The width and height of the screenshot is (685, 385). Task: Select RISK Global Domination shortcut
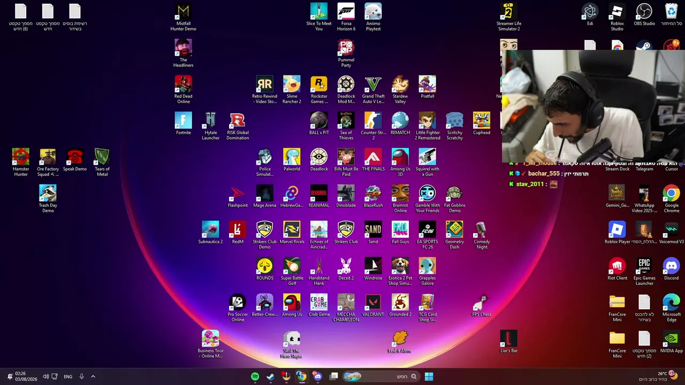[x=238, y=127]
